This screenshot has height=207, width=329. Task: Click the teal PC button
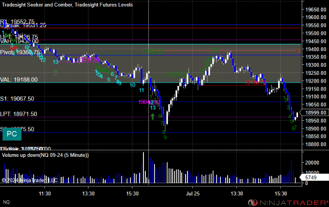click(x=12, y=134)
